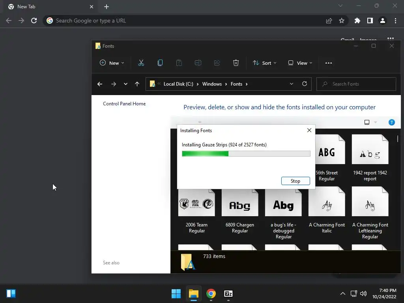Screen dimensions: 404x303
Task: Click the Local Disk (C:) breadcrumb
Action: (178, 84)
